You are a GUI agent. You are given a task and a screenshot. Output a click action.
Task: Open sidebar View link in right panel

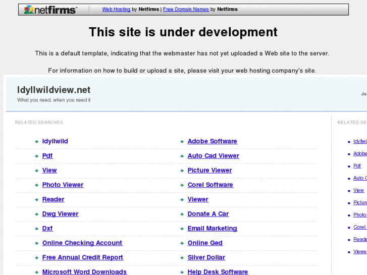coord(358,190)
